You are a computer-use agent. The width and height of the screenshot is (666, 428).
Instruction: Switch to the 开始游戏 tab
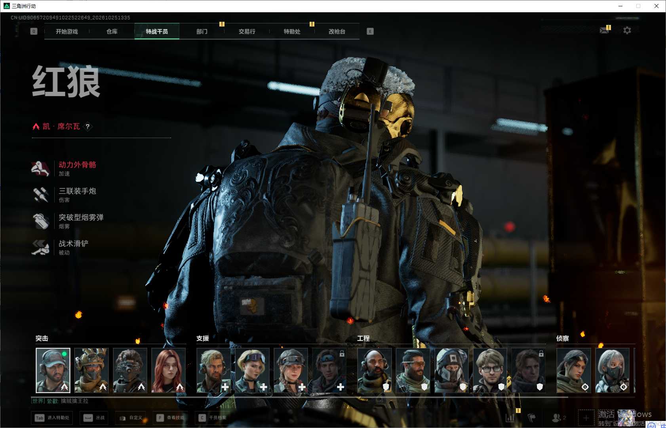(67, 31)
